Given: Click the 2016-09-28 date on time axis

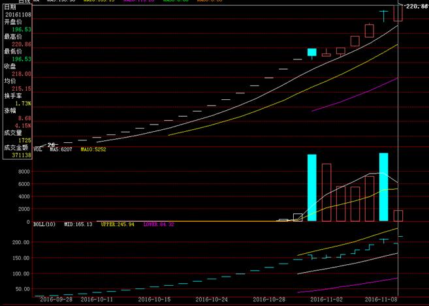Looking at the screenshot, I should (x=56, y=299).
